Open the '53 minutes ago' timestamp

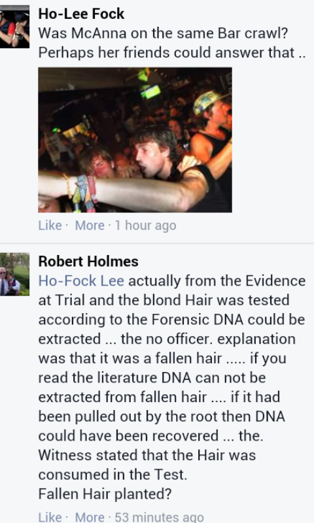click(x=159, y=516)
